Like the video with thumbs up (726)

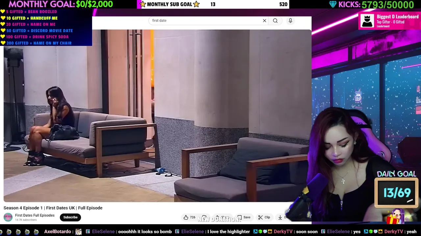click(189, 217)
